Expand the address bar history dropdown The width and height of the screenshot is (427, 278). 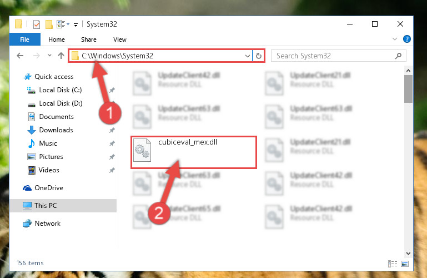tap(247, 56)
